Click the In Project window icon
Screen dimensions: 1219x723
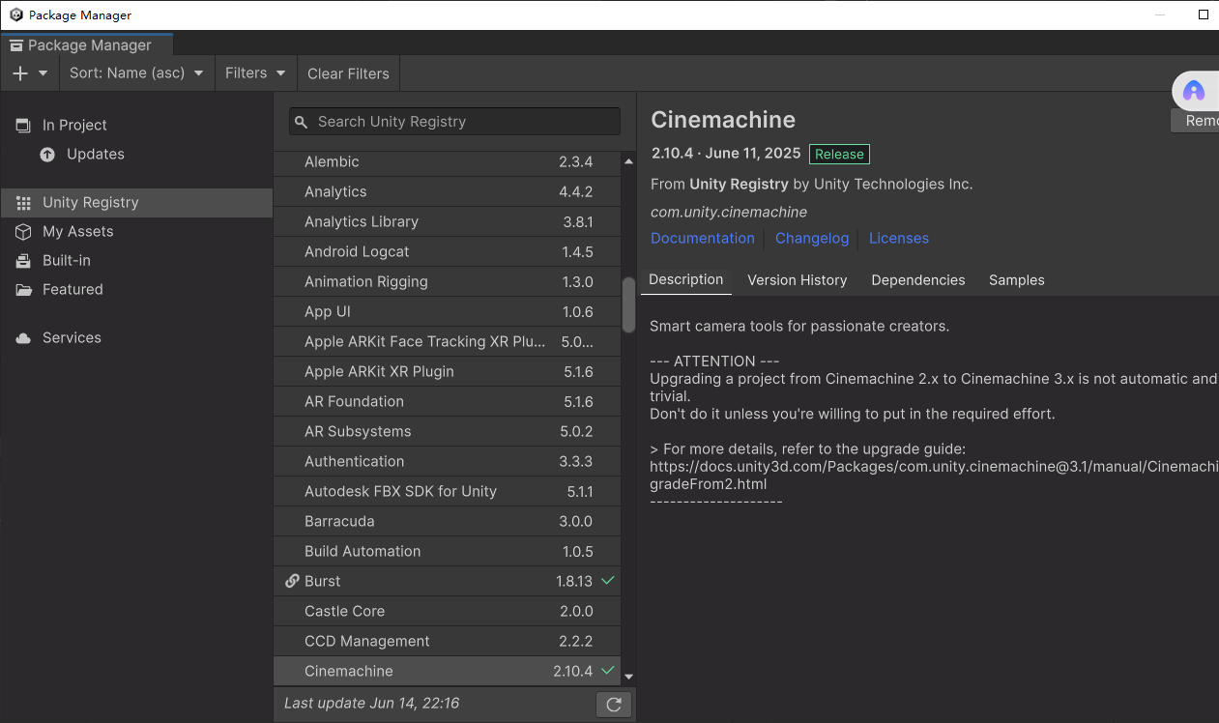[x=23, y=125]
